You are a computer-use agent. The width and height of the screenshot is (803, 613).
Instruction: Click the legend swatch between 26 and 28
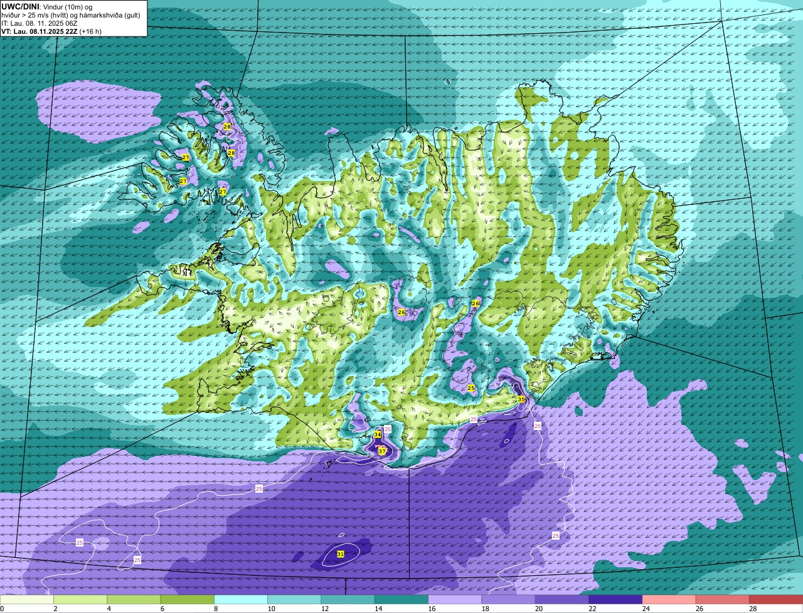click(x=722, y=600)
